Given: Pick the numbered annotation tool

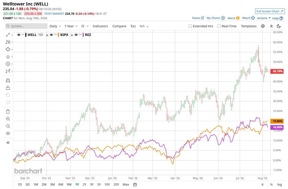Looking at the screenshot, I should click(8, 64).
